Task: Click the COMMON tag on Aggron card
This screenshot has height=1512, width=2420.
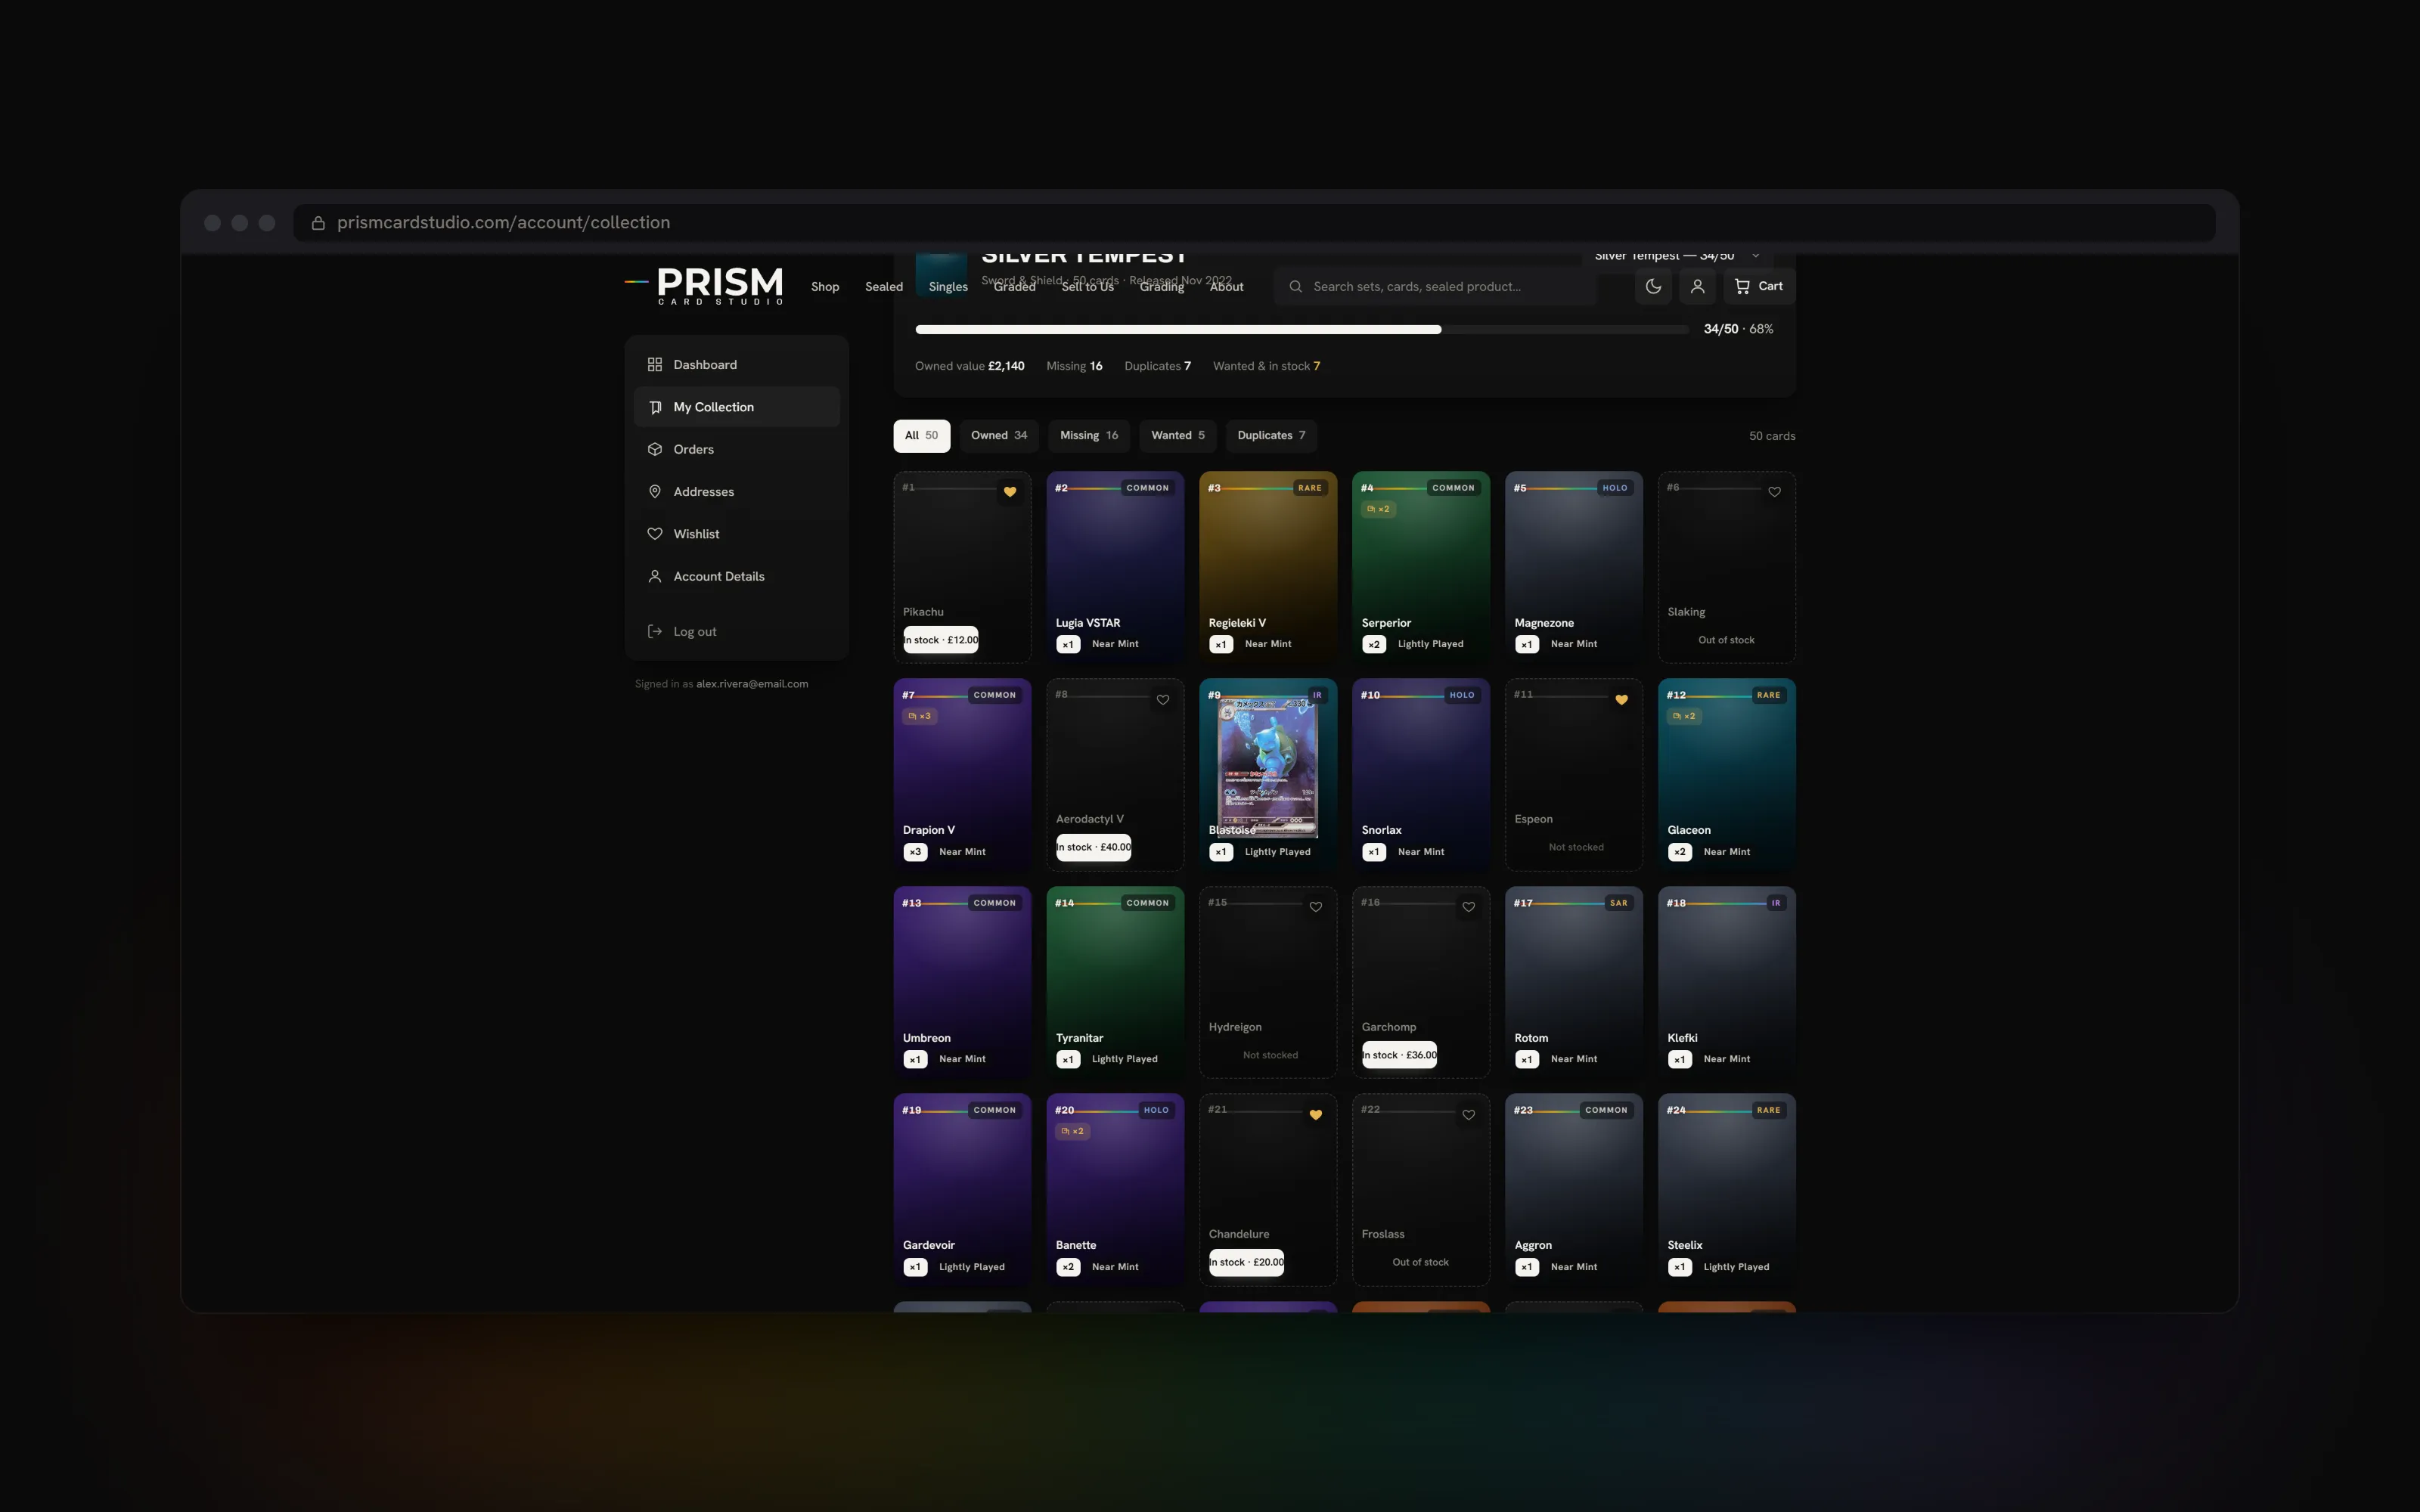Action: point(1606,1110)
